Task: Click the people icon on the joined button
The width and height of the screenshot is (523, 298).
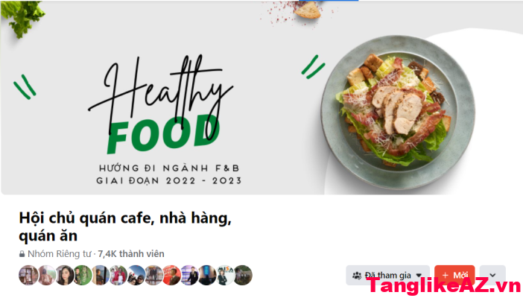Action: [x=357, y=276]
